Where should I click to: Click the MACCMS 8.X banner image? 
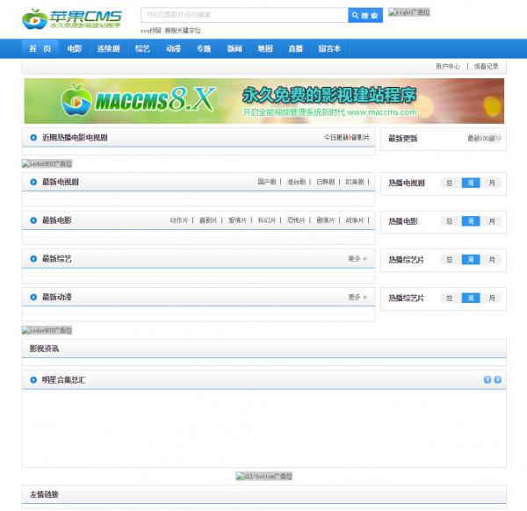click(263, 101)
